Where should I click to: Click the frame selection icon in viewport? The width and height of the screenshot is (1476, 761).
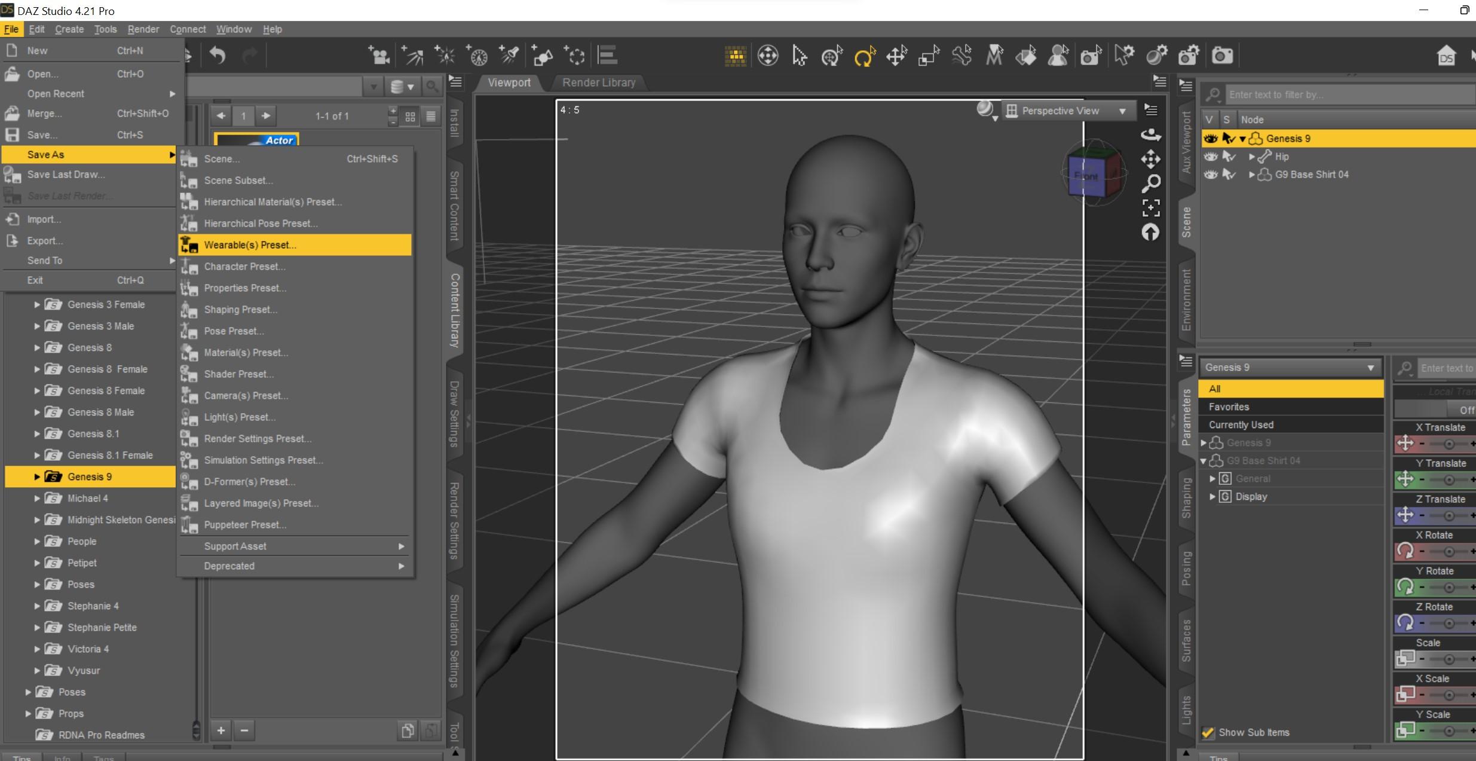1151,208
